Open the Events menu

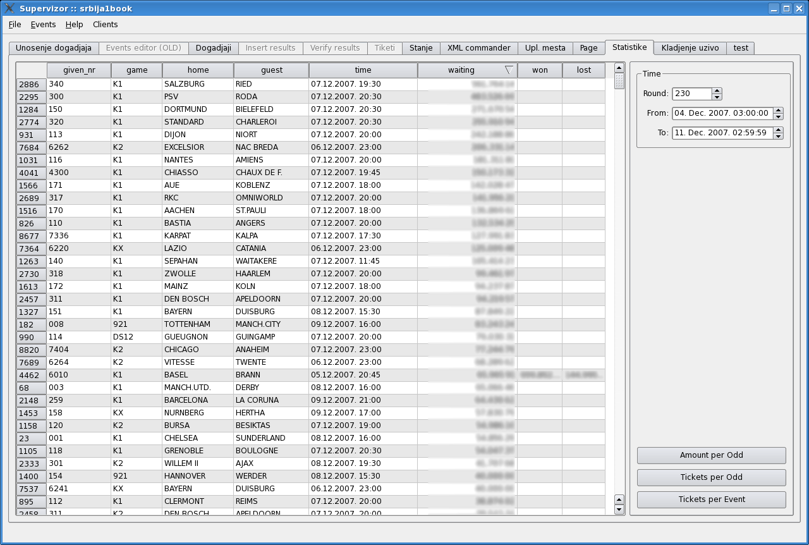[x=43, y=25]
